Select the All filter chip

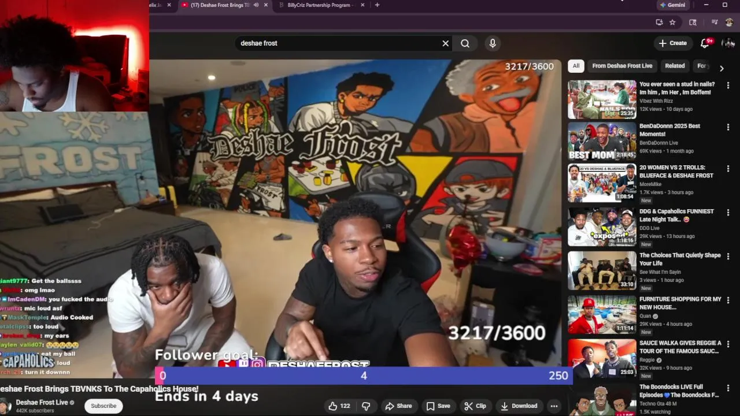(576, 66)
